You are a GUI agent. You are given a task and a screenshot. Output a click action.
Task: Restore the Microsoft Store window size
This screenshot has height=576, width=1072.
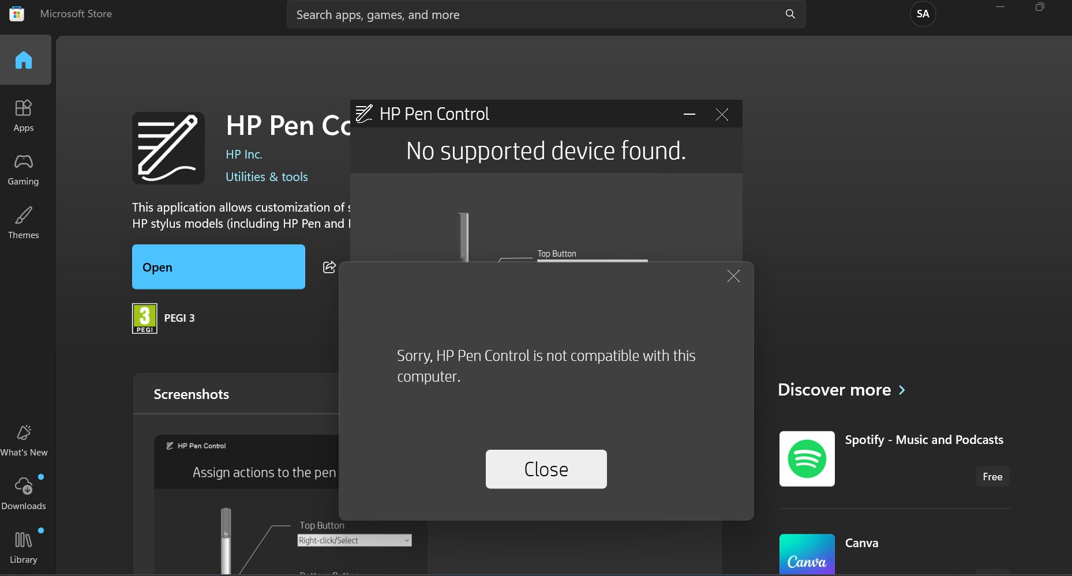pos(1040,7)
